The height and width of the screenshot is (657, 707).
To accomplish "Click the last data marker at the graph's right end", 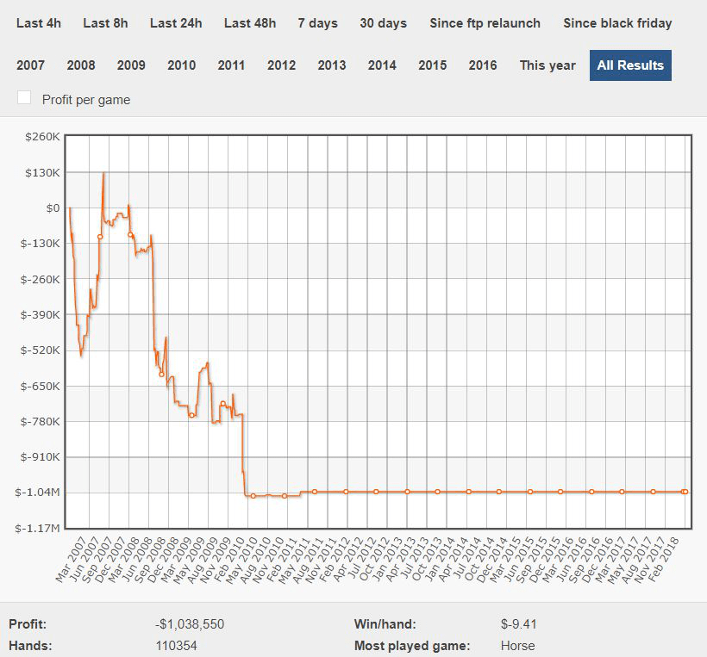I will point(685,492).
